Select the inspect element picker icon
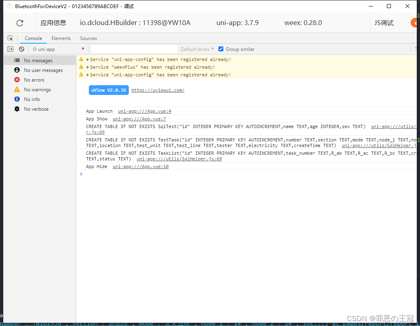Screen dimensions: 420x326 [10, 38]
